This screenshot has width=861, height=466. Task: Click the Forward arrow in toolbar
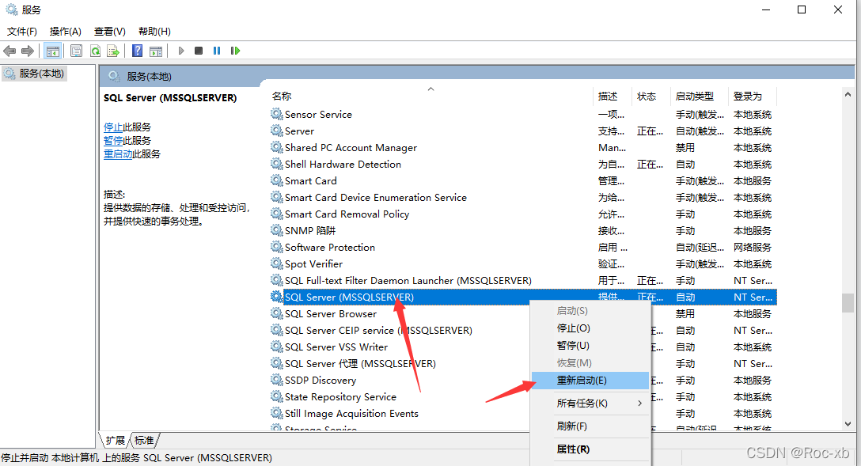coord(28,51)
